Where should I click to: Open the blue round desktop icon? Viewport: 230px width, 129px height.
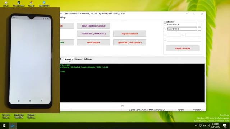[x=44, y=4]
